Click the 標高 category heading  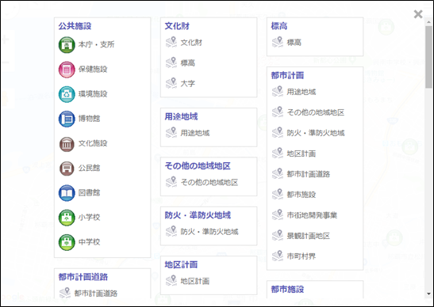click(x=279, y=26)
